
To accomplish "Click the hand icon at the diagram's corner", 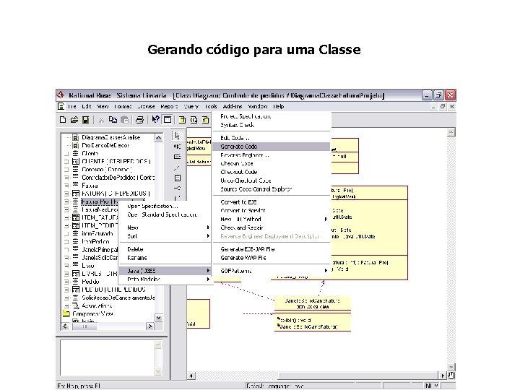I will (x=451, y=376).
